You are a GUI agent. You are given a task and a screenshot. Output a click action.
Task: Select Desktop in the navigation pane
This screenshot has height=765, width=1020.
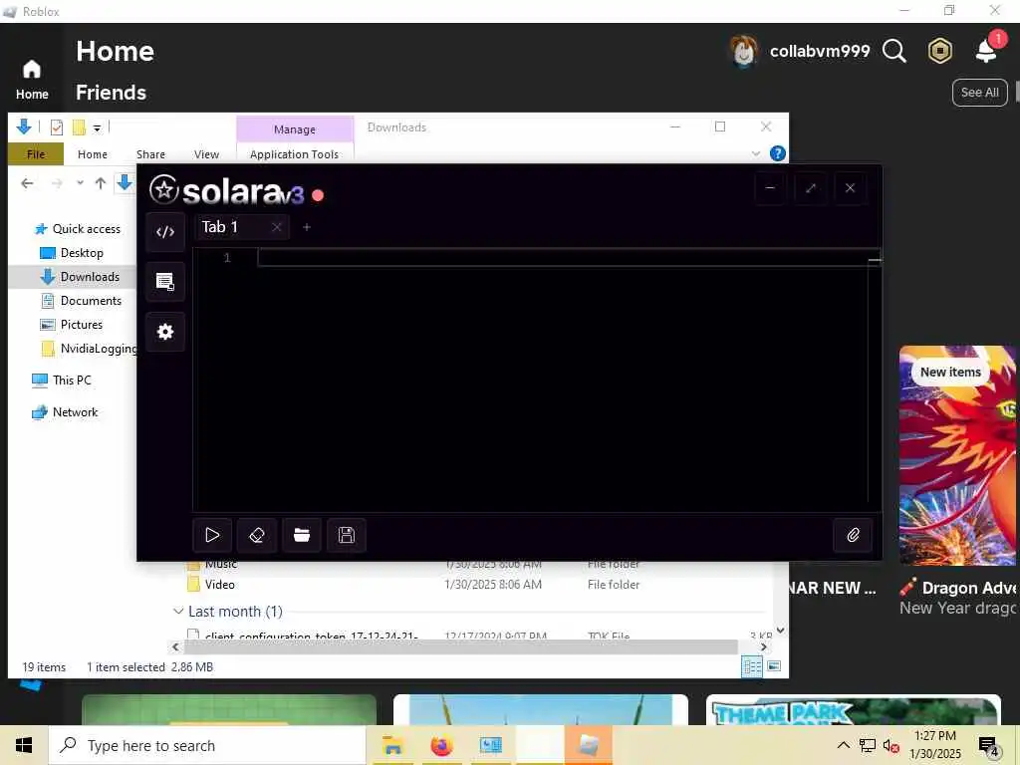[72, 253]
